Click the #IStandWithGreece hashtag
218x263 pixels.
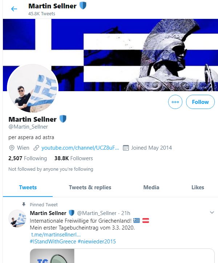click(53, 242)
